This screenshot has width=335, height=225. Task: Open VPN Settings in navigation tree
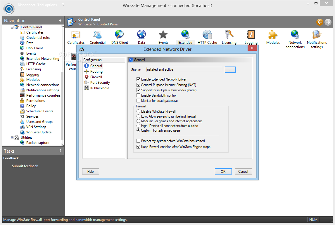(x=36, y=127)
